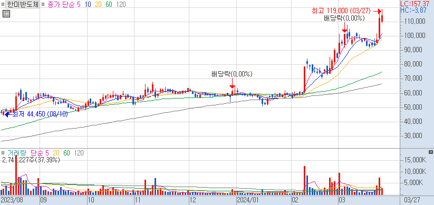
Task: Click the 09 month date axis label
Action: coord(43,200)
